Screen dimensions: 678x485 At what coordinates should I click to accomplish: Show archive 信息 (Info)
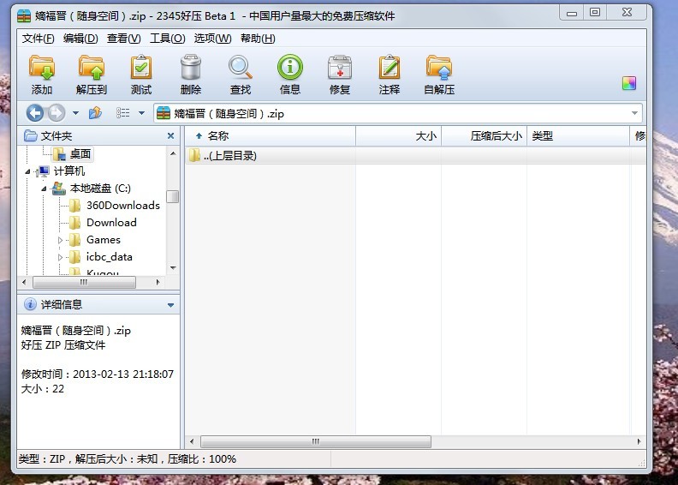click(289, 75)
